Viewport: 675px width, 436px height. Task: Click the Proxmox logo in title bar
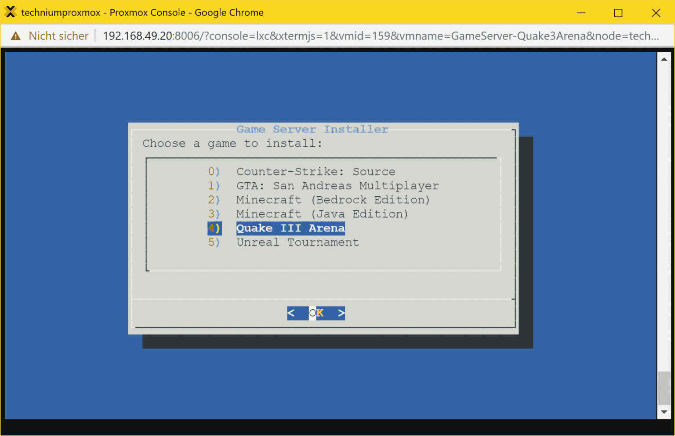tap(10, 12)
